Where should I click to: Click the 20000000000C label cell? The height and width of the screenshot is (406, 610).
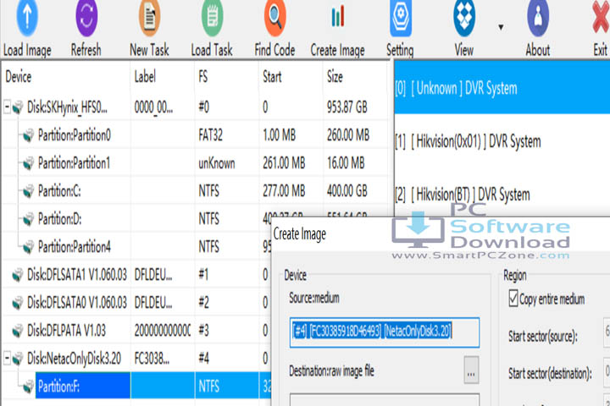click(163, 331)
